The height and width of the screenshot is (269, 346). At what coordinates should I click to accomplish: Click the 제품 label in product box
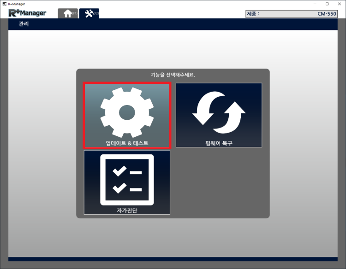[252, 14]
